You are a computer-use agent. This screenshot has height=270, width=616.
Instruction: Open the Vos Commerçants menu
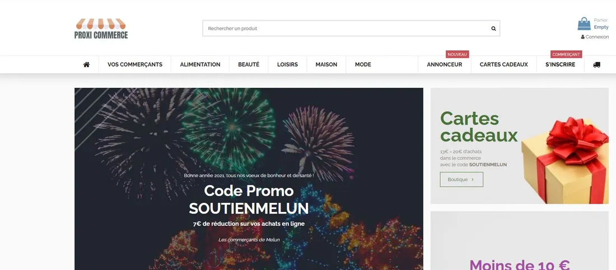[135, 65]
